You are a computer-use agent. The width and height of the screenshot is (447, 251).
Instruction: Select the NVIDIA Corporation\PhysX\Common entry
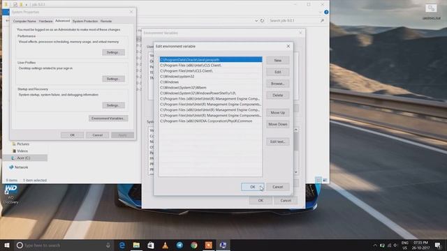211,121
